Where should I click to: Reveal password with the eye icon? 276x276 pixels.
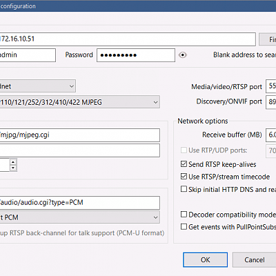tap(183, 55)
